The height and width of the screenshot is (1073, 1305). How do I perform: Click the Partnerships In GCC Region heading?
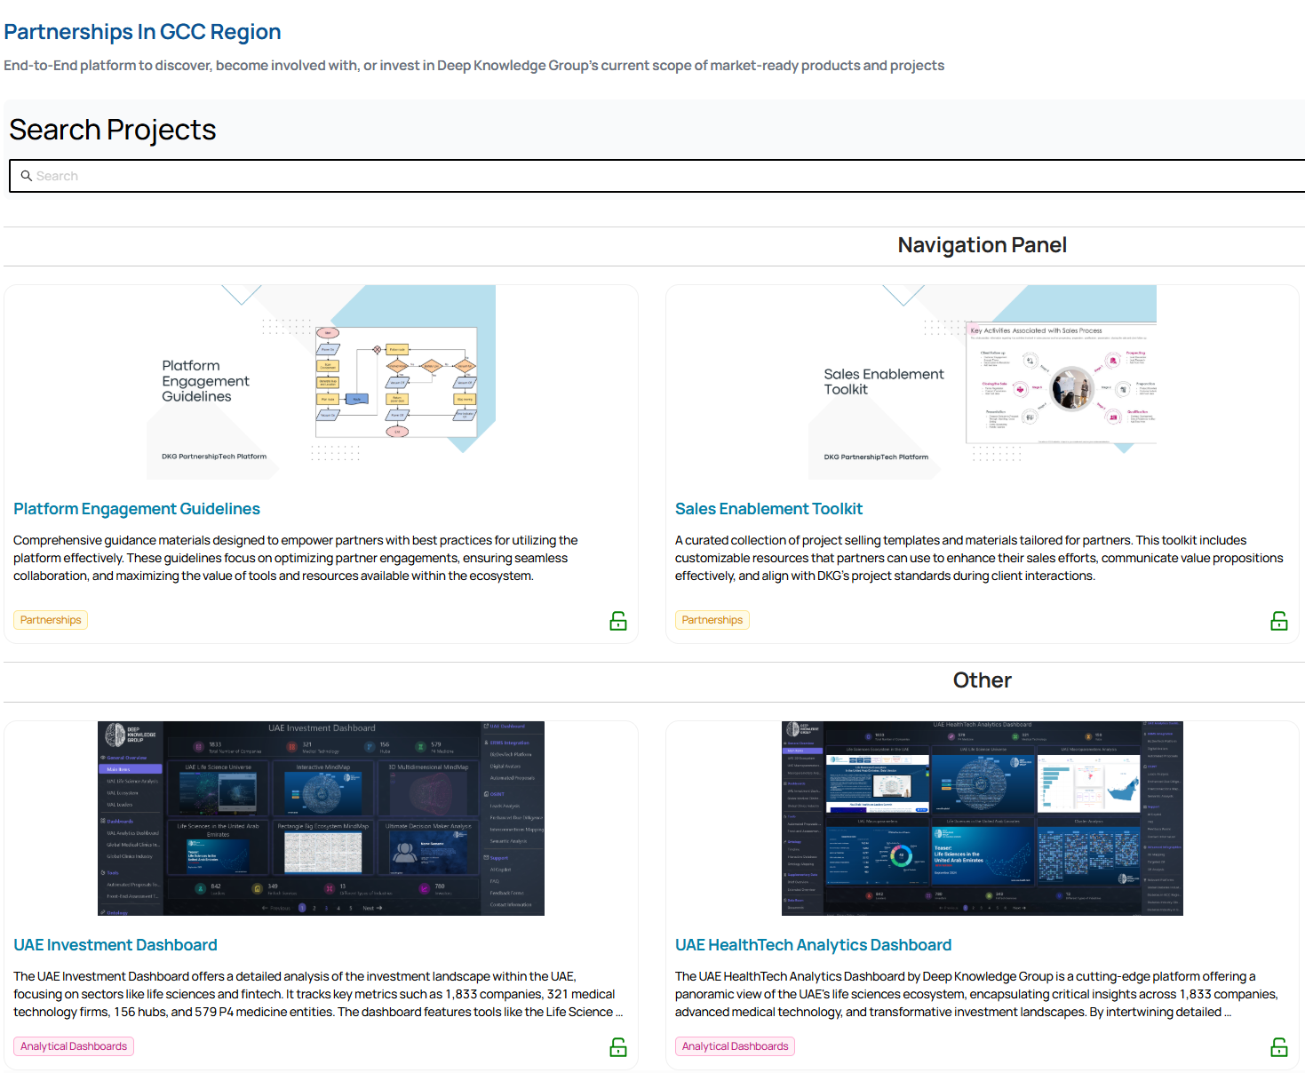(x=142, y=32)
